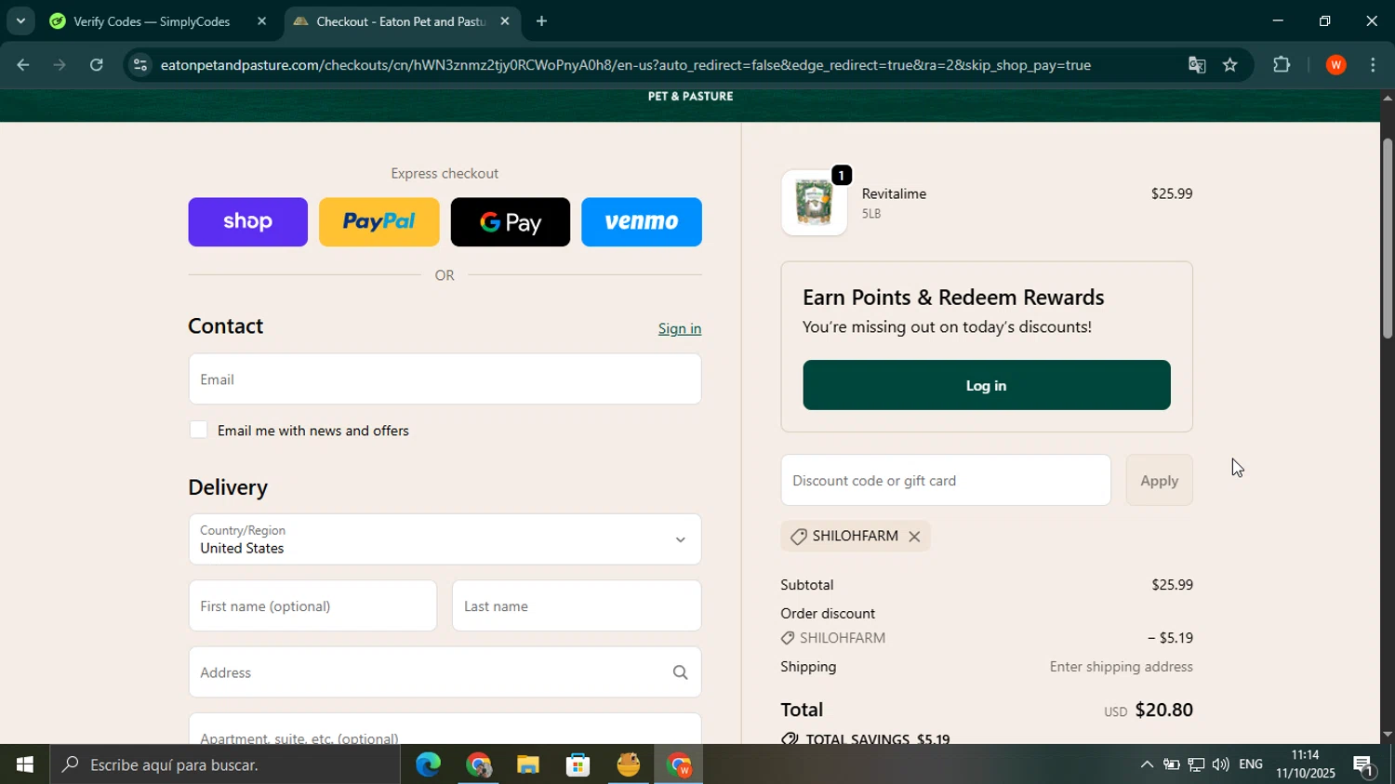Open the Revitalime product thumbnail
Image resolution: width=1395 pixels, height=784 pixels.
tap(814, 203)
